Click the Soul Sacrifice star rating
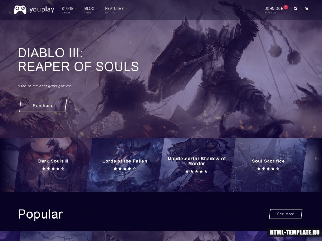Image resolution: width=322 pixels, height=241 pixels. tap(268, 169)
